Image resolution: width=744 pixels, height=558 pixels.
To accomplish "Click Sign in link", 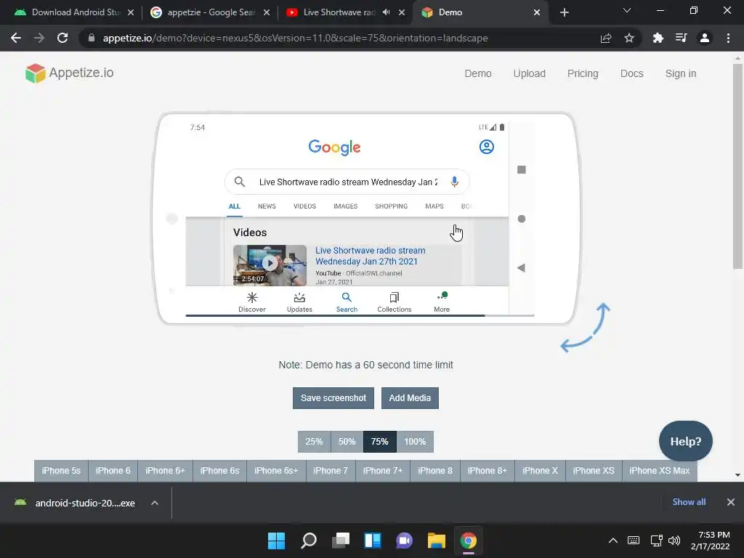I will (x=680, y=73).
